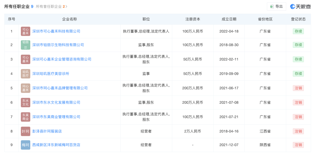Click date 2021-12-07 cell

pyautogui.click(x=229, y=145)
